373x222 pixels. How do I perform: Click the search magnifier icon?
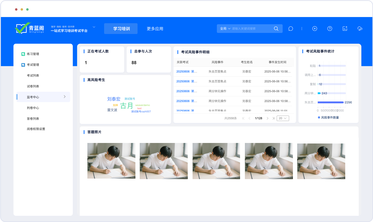click(276, 29)
